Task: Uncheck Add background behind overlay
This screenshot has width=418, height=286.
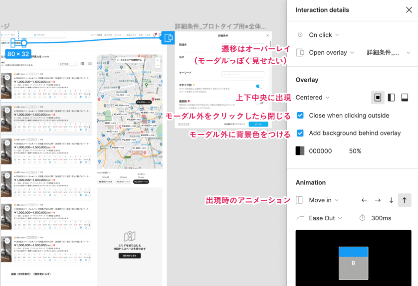Action: [300, 133]
